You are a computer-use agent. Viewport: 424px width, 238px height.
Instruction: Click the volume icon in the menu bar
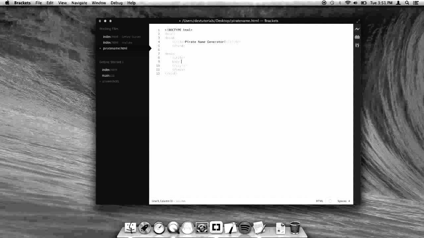click(x=355, y=3)
